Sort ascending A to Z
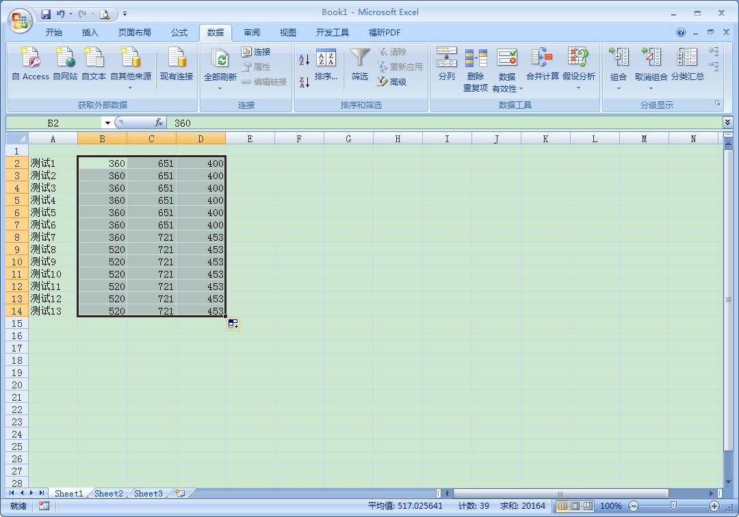Image resolution: width=739 pixels, height=517 pixels. coord(304,59)
